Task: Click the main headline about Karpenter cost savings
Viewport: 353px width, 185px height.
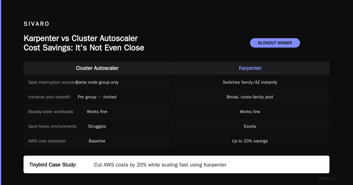Action: pyautogui.click(x=84, y=43)
